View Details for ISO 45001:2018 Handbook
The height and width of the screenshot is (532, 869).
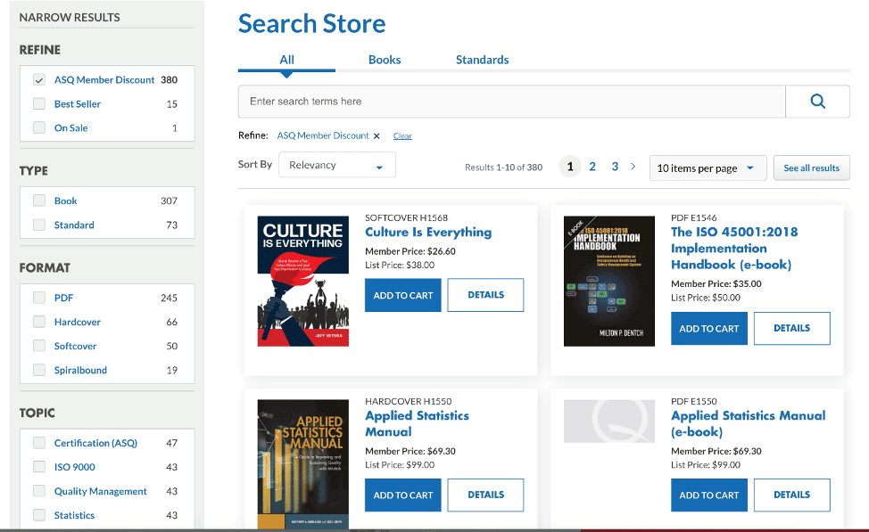(x=792, y=328)
